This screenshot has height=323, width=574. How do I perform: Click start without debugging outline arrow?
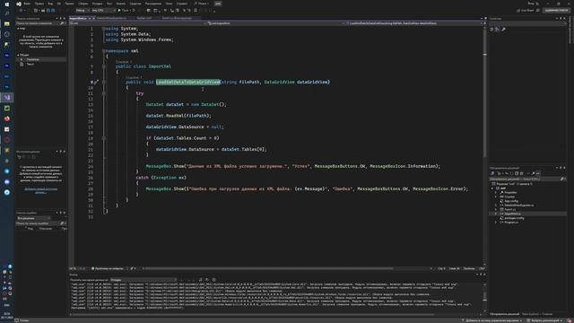point(134,10)
